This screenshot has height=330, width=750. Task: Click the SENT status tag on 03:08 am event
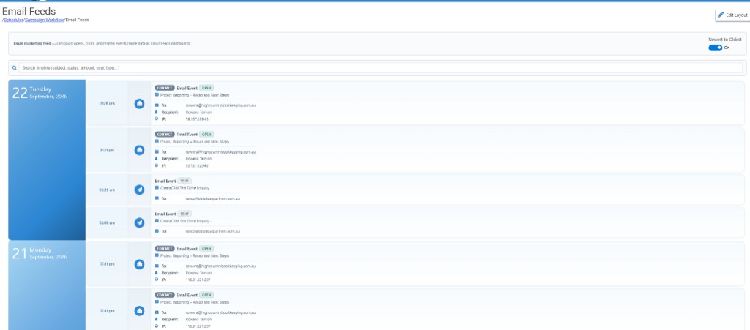(185, 214)
